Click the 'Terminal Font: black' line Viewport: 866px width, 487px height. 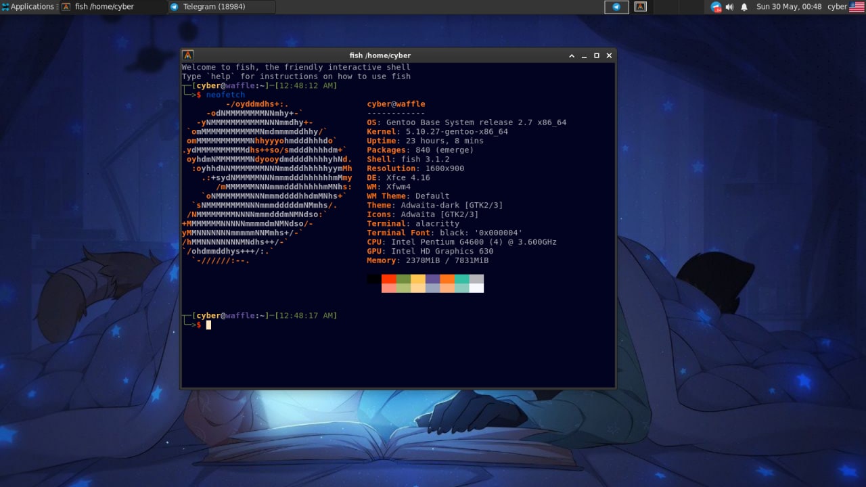445,233
